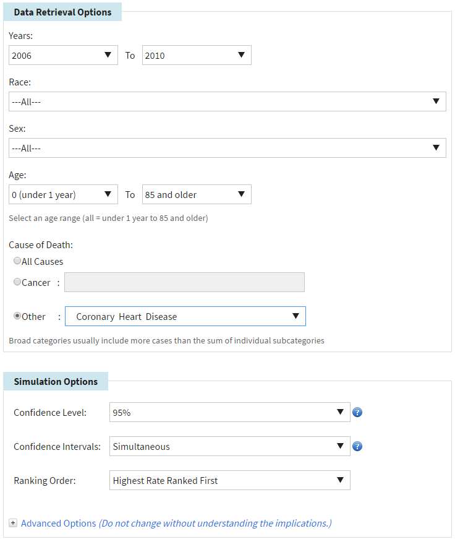Select the Cancer radio button
Image resolution: width=455 pixels, height=539 pixels.
[x=17, y=282]
